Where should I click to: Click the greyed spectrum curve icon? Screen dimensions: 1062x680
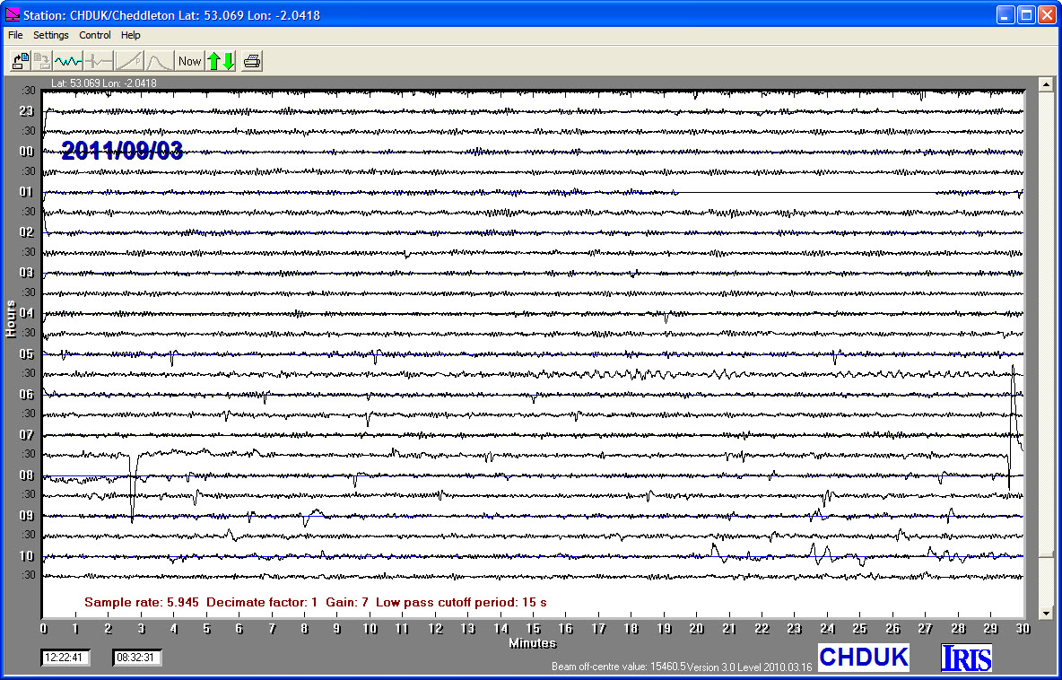(159, 61)
